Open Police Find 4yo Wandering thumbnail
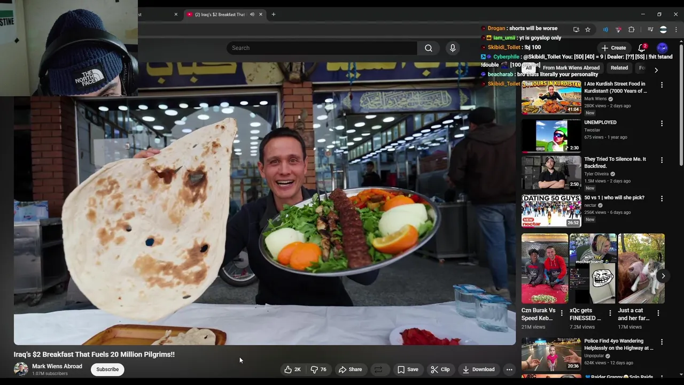This screenshot has width=684, height=385. click(551, 354)
